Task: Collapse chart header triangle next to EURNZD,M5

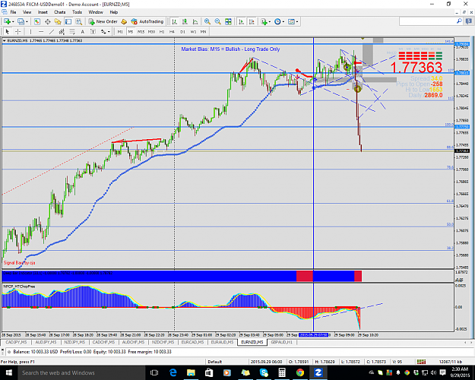Action: pos(5,40)
